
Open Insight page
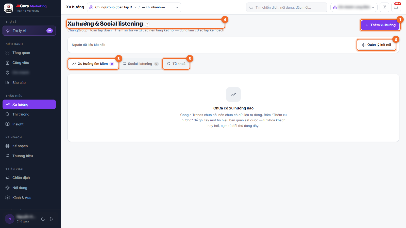tap(29, 124)
